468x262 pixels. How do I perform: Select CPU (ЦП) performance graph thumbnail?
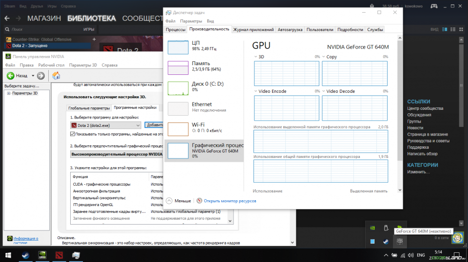(178, 47)
